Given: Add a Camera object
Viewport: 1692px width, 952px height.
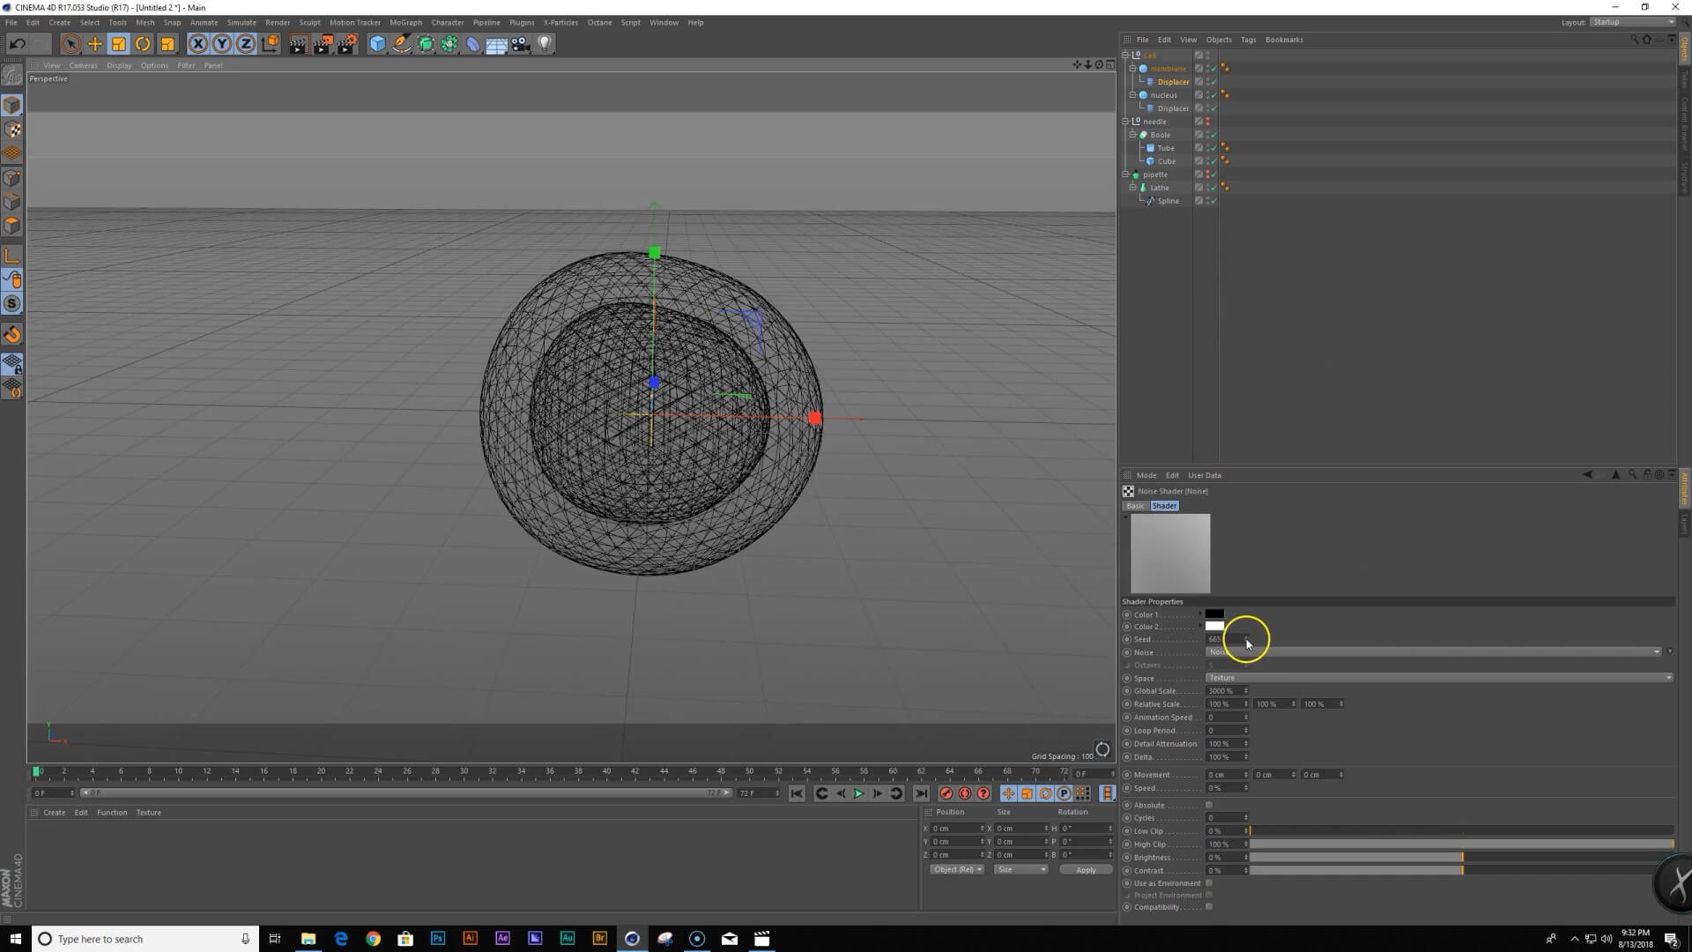Looking at the screenshot, I should pos(521,44).
